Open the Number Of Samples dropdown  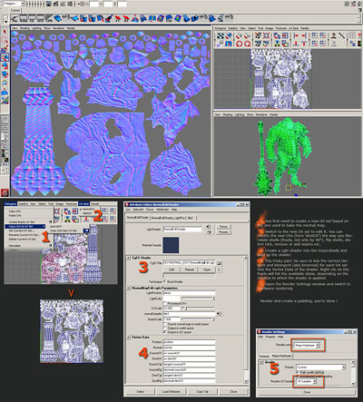click(x=307, y=382)
